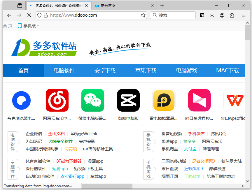Open the 腾讯QQ link
The height and width of the screenshot is (190, 252).
218,134
